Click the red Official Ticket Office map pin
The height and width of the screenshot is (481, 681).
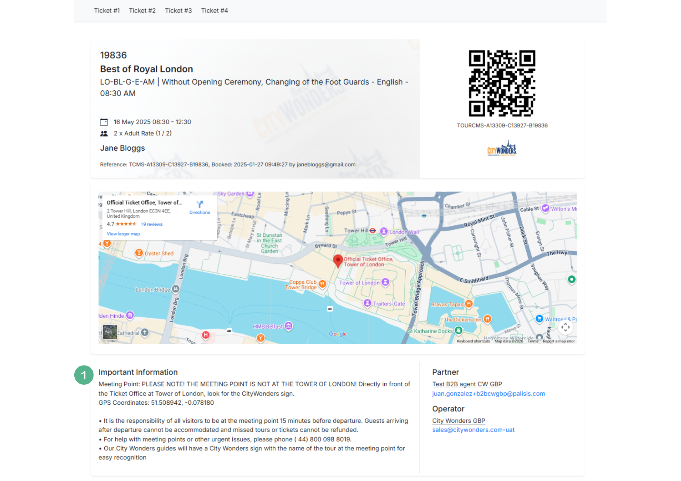[338, 261]
